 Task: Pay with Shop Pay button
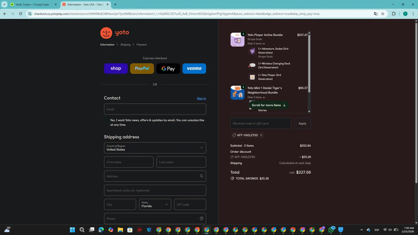point(116,68)
